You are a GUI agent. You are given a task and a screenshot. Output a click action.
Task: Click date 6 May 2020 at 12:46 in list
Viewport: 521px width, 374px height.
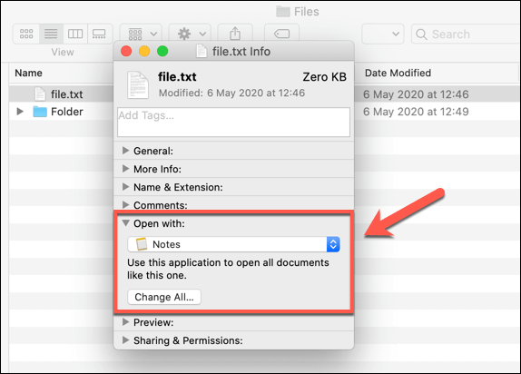(x=416, y=94)
